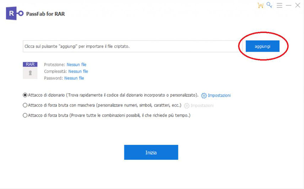Click the shopping cart purchase icon
The image size is (304, 189).
(261, 5)
